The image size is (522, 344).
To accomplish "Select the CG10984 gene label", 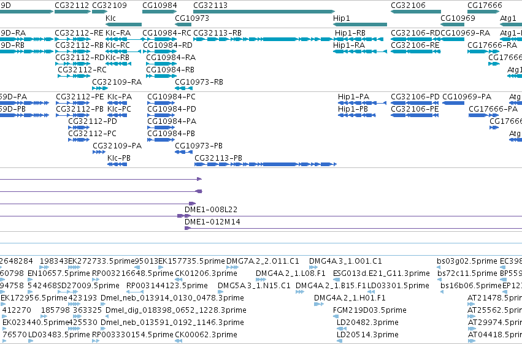I will [159, 6].
